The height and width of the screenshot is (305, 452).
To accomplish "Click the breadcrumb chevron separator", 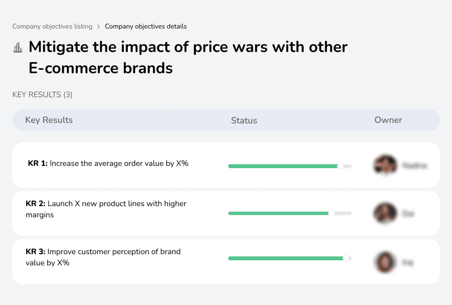I will (99, 26).
